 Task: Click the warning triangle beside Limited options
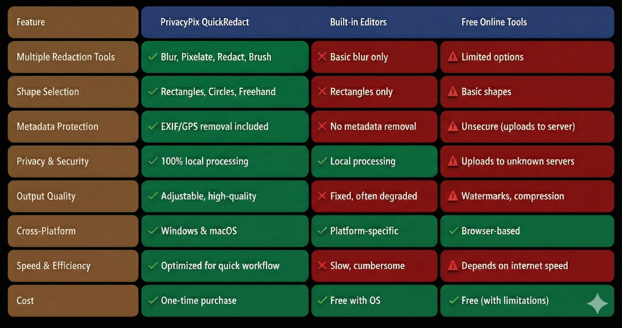point(453,57)
